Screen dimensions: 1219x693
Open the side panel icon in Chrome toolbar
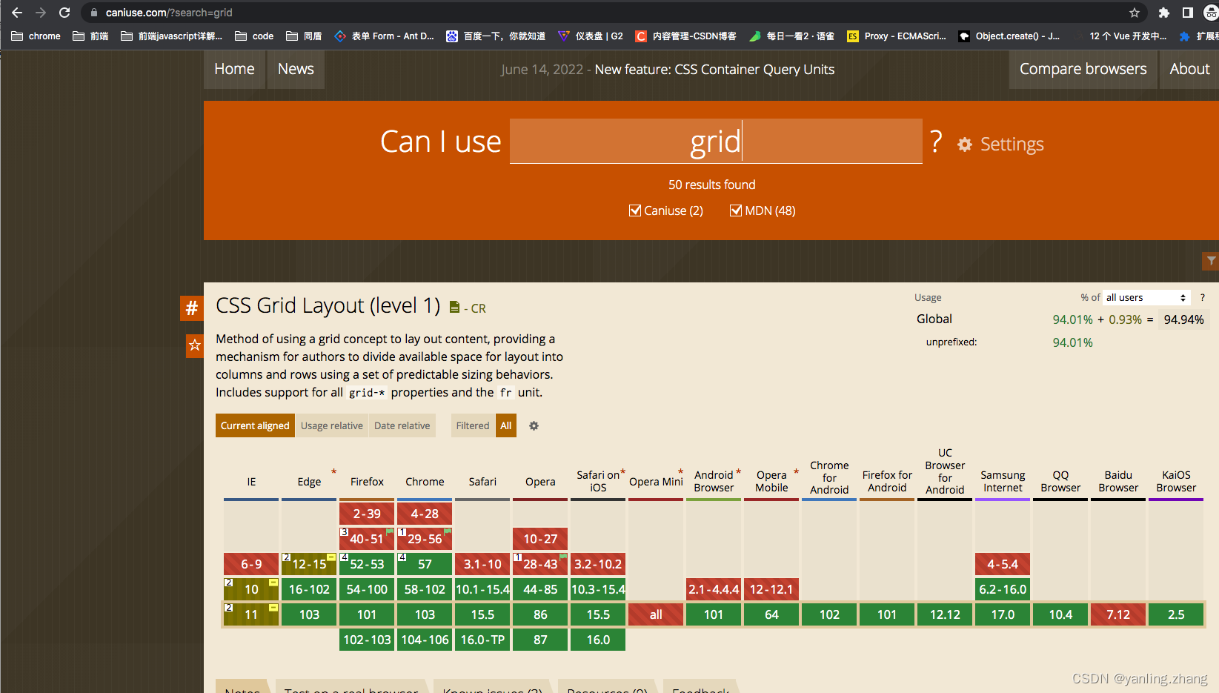pos(1188,13)
